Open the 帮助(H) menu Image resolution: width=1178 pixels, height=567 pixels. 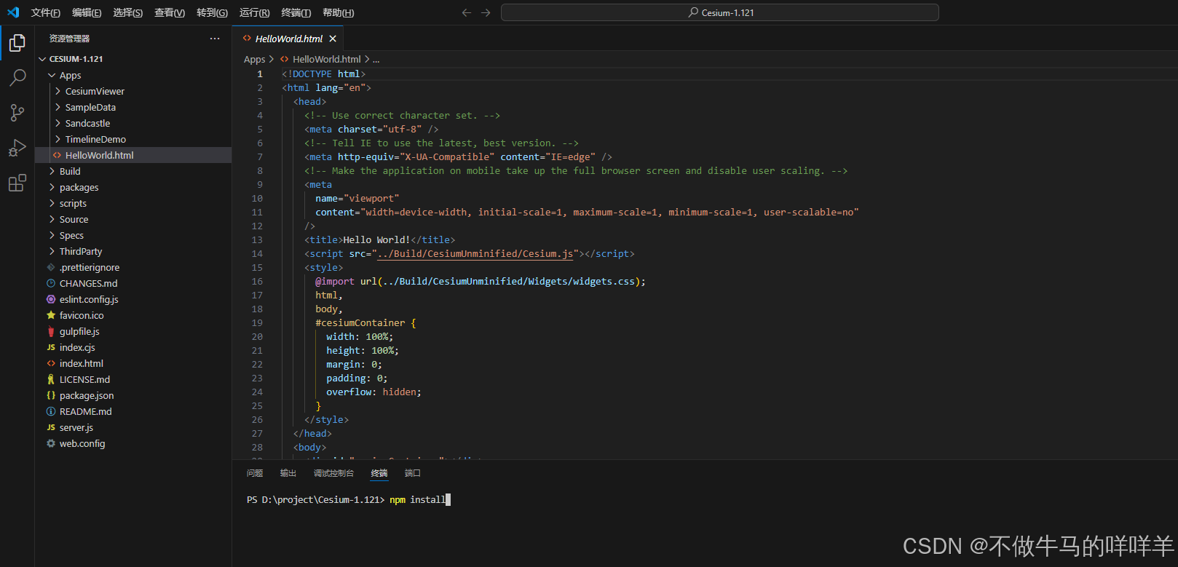338,12
